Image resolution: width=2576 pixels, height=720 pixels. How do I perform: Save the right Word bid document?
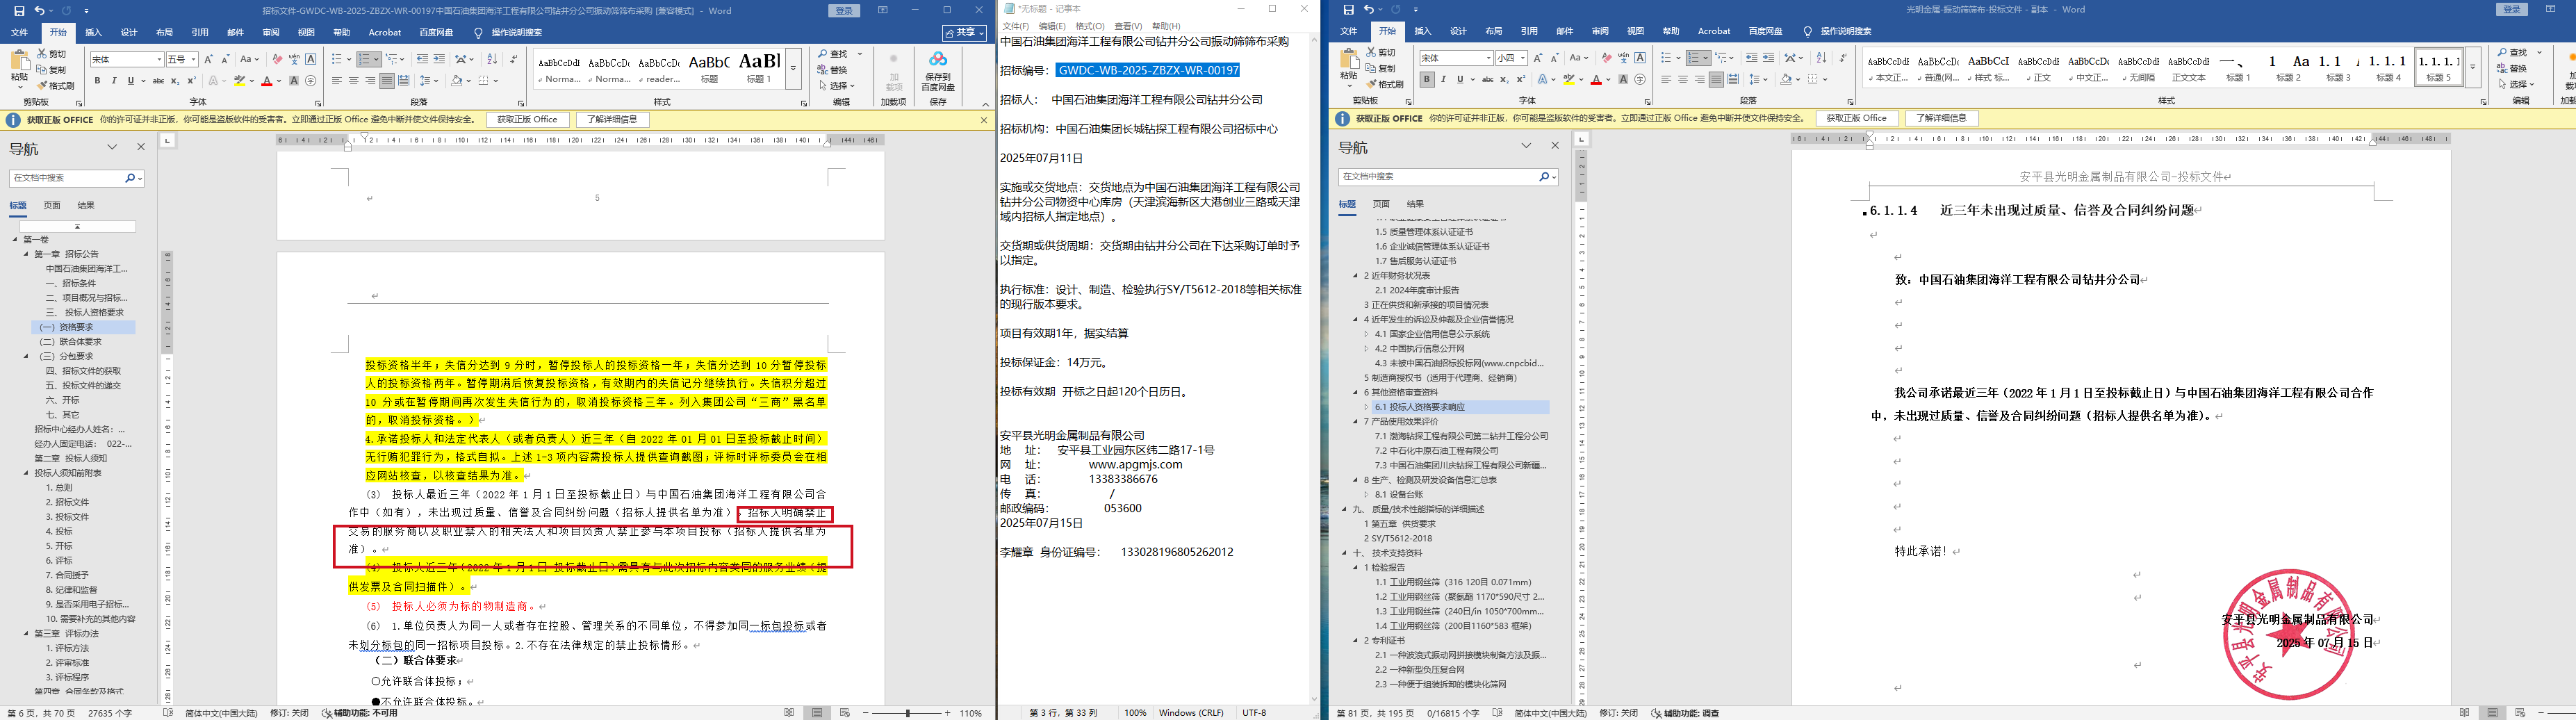pyautogui.click(x=1349, y=10)
